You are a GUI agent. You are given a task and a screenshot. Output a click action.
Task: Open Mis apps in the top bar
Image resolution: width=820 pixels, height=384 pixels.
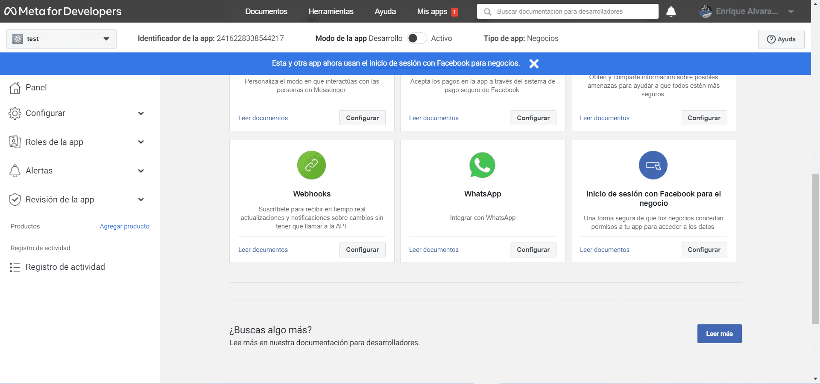click(x=432, y=12)
